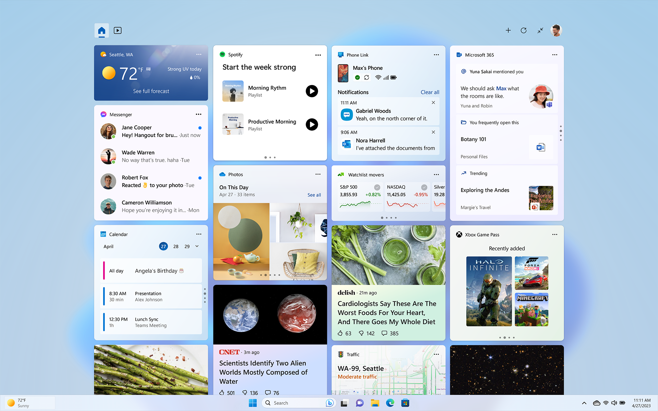The width and height of the screenshot is (658, 411).
Task: Click the Microsoft 365 icon in widget header
Action: pos(459,54)
